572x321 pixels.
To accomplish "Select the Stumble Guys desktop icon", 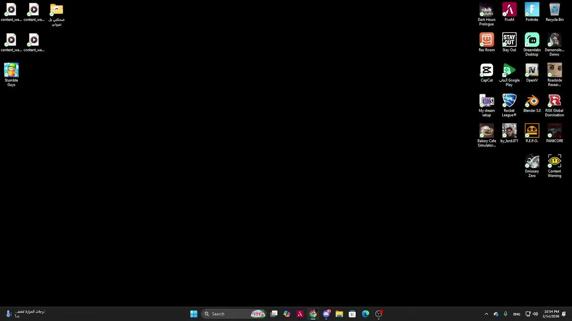I will click(x=11, y=75).
